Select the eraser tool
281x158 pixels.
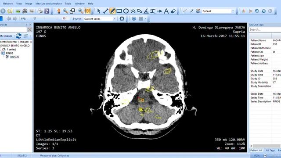point(173,11)
